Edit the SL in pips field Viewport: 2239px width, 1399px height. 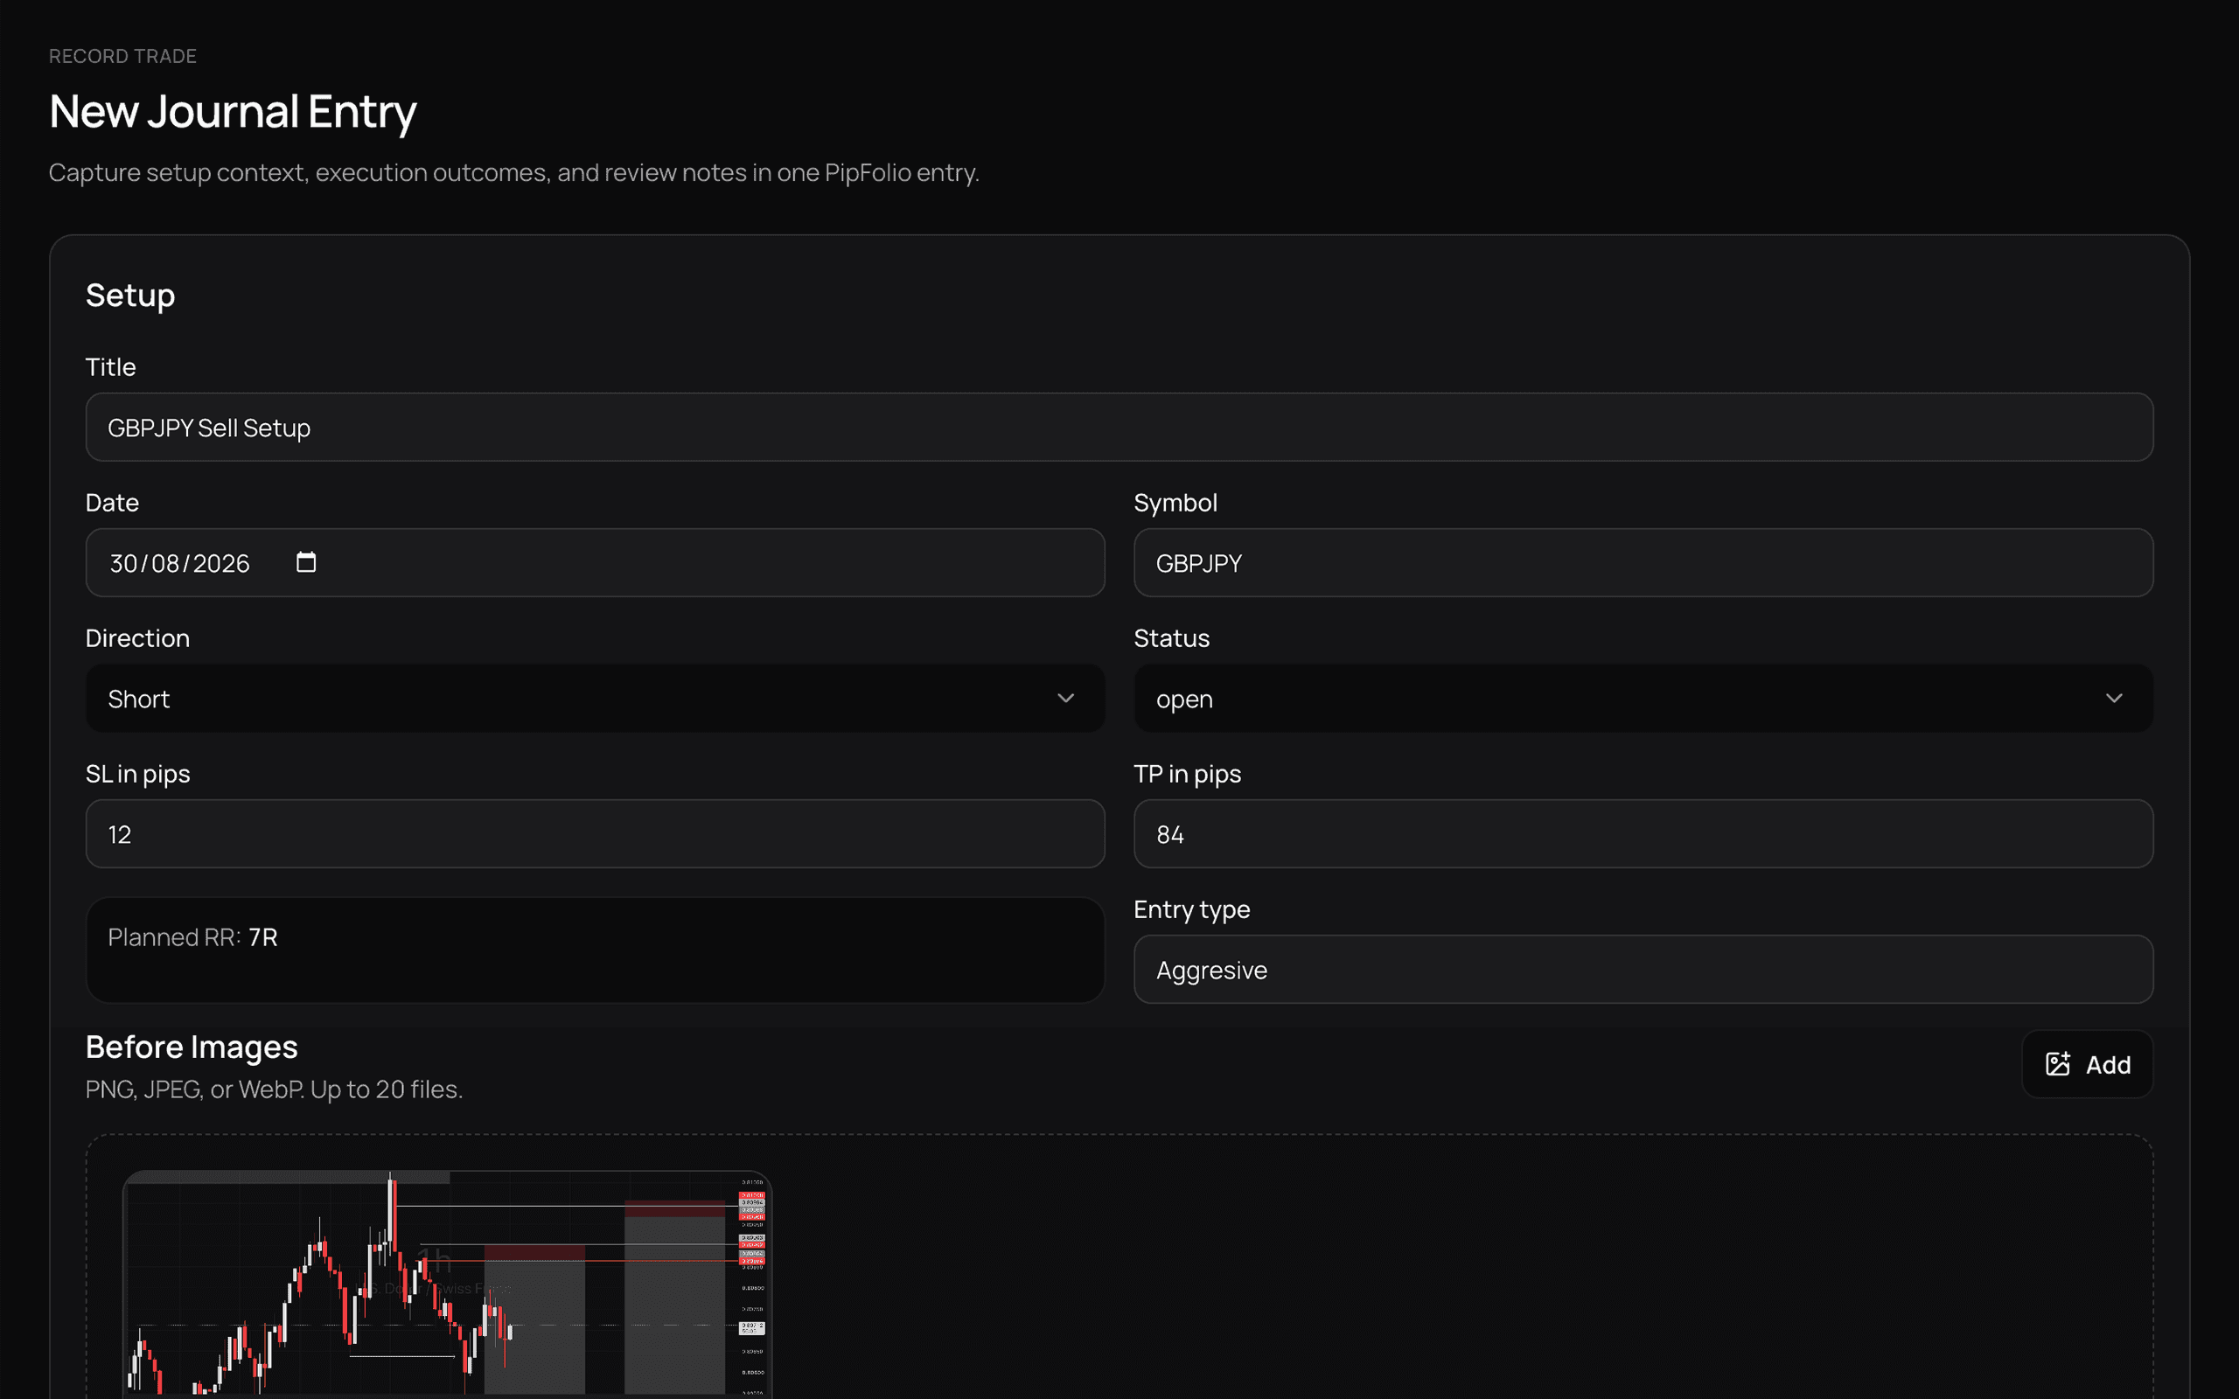point(595,833)
